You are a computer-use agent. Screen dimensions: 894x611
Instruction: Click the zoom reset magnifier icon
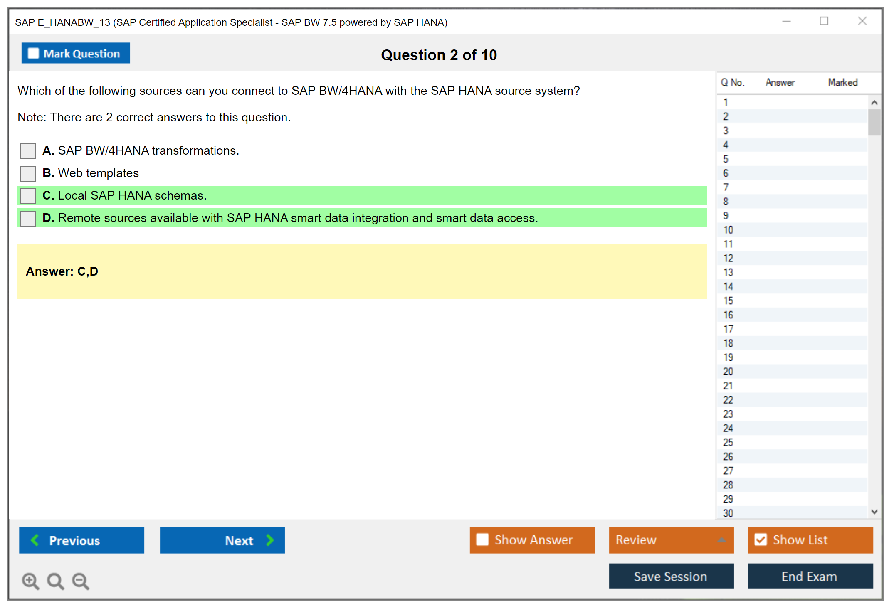click(x=55, y=581)
